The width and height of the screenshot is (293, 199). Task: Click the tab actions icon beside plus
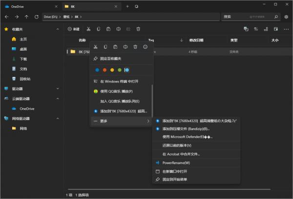pos(136,6)
